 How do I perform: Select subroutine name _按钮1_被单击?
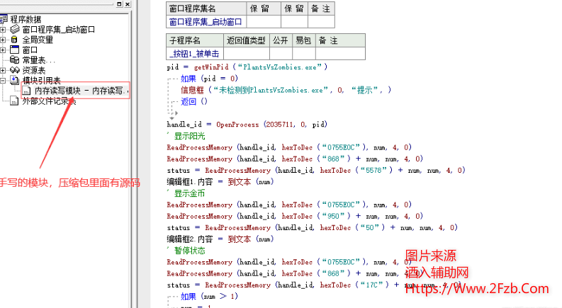click(194, 53)
